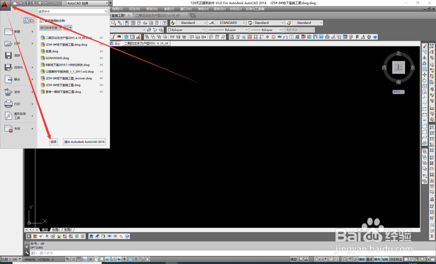Open the 打开 application menu item

(x=17, y=44)
